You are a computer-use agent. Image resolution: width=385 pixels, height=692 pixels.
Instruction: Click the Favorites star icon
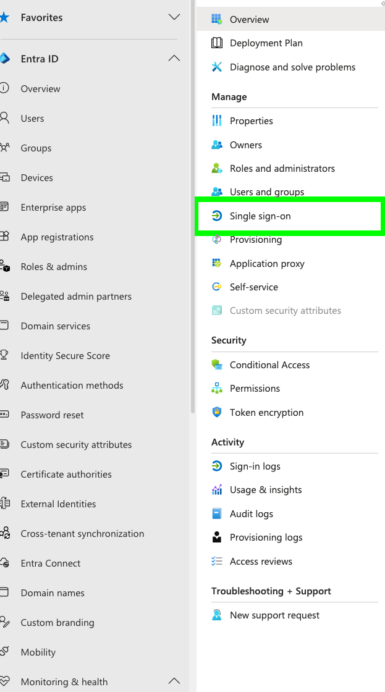click(x=4, y=18)
